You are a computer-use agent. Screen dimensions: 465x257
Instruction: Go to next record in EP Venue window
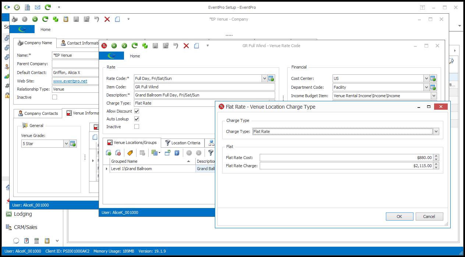tap(35, 19)
